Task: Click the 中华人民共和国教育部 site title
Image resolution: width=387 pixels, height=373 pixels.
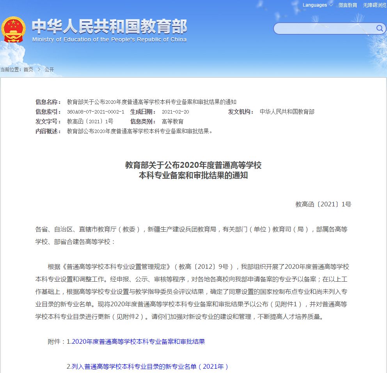Action: (x=109, y=27)
